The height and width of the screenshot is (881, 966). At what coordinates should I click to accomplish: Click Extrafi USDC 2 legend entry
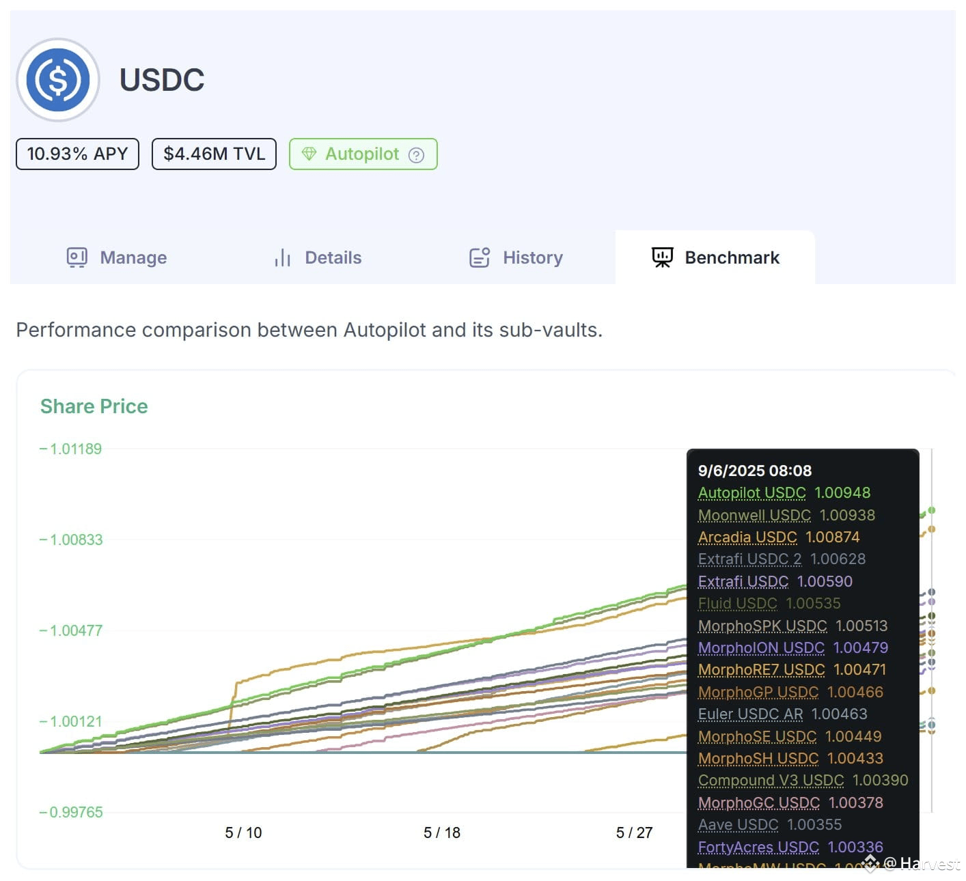point(749,559)
